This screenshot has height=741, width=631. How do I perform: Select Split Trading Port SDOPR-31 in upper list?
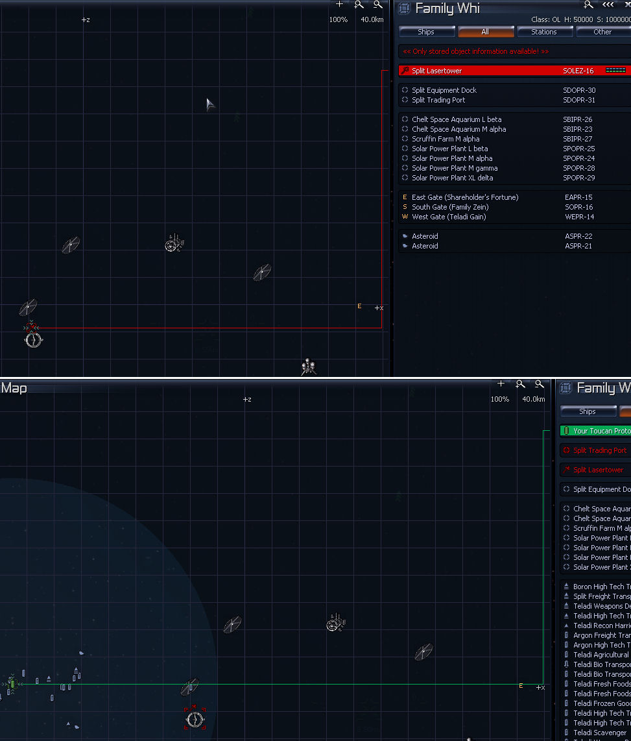[514, 100]
